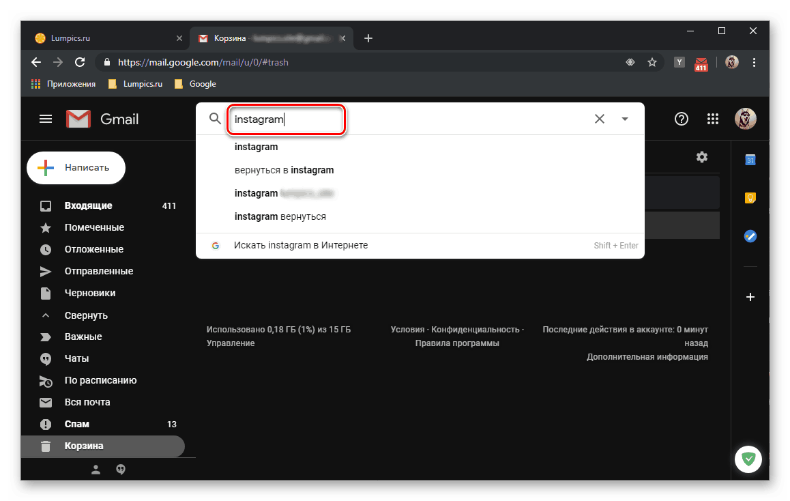Clear the search field with X
The height and width of the screenshot is (501, 790).
600,119
